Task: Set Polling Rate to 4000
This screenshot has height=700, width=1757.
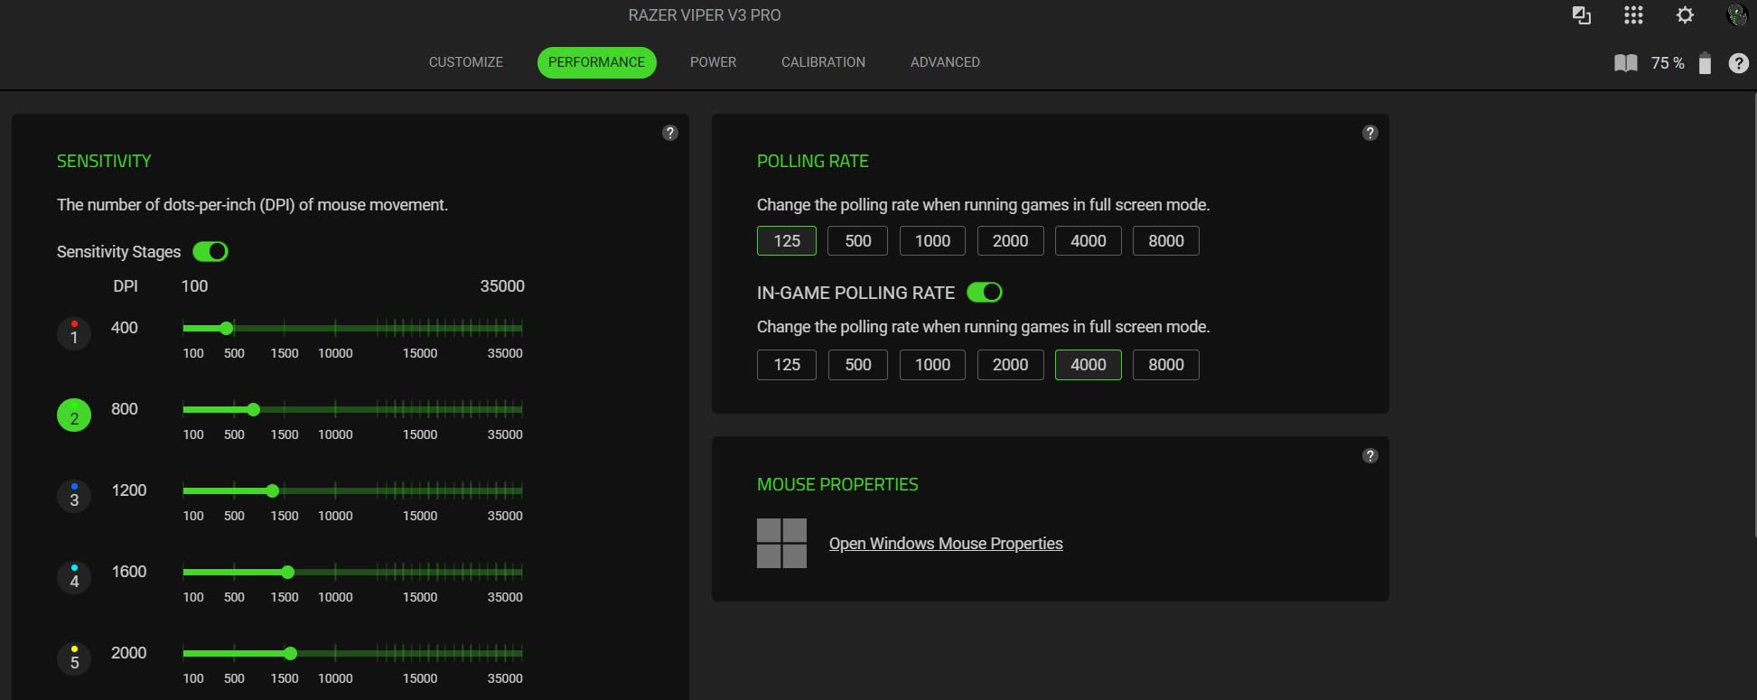Action: (1088, 241)
